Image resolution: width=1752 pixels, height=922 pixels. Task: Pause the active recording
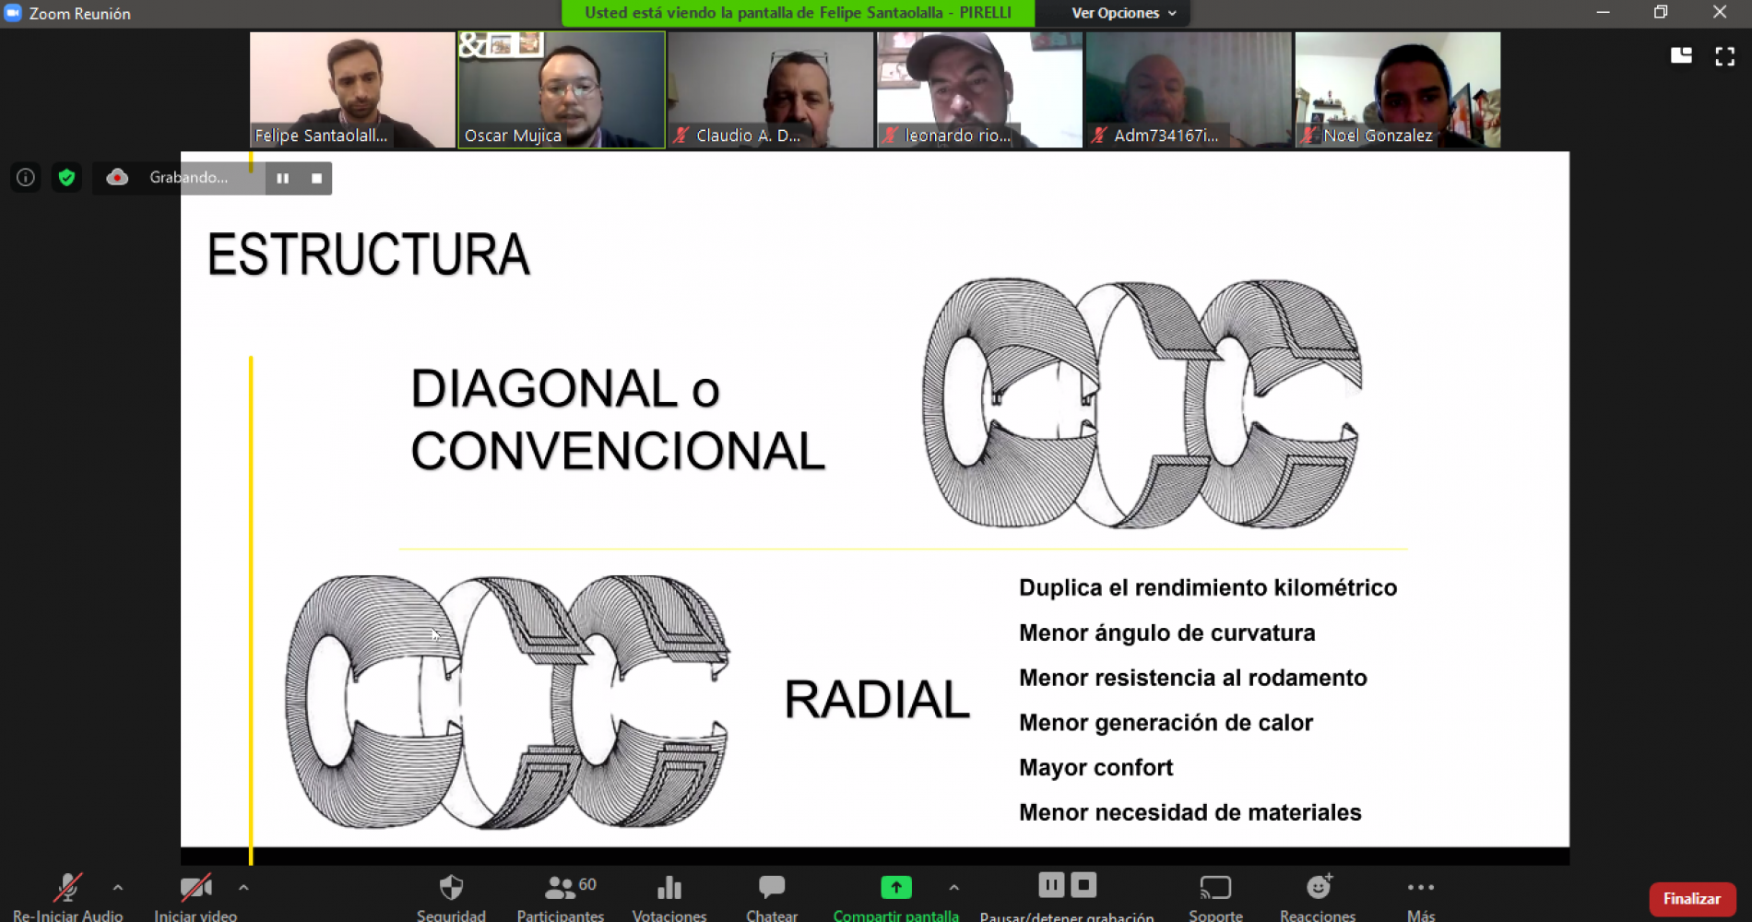(283, 178)
